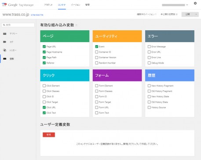Enable the Form URL checkbox
201x160 pixels.
click(x=97, y=107)
